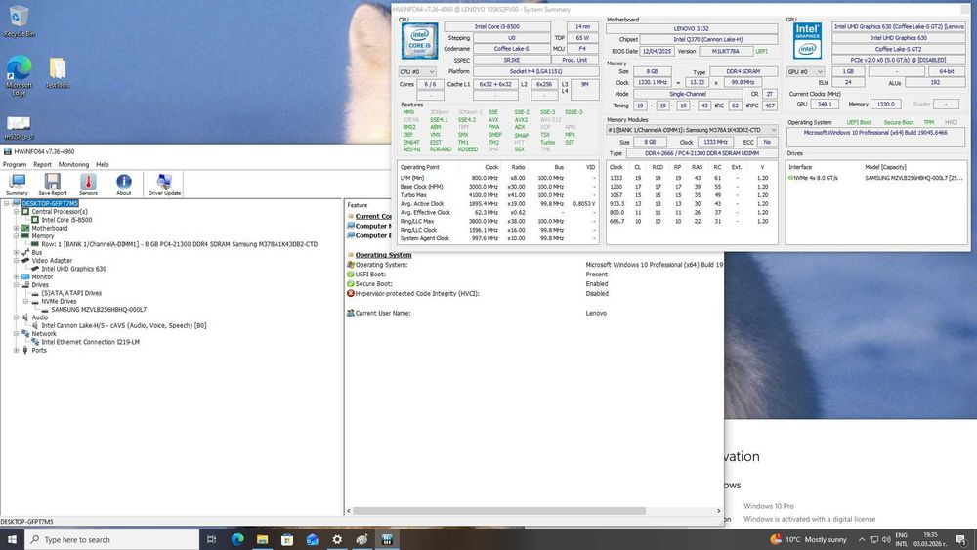977x550 pixels.
Task: Expand the Motherboard tree node
Action: pos(17,228)
